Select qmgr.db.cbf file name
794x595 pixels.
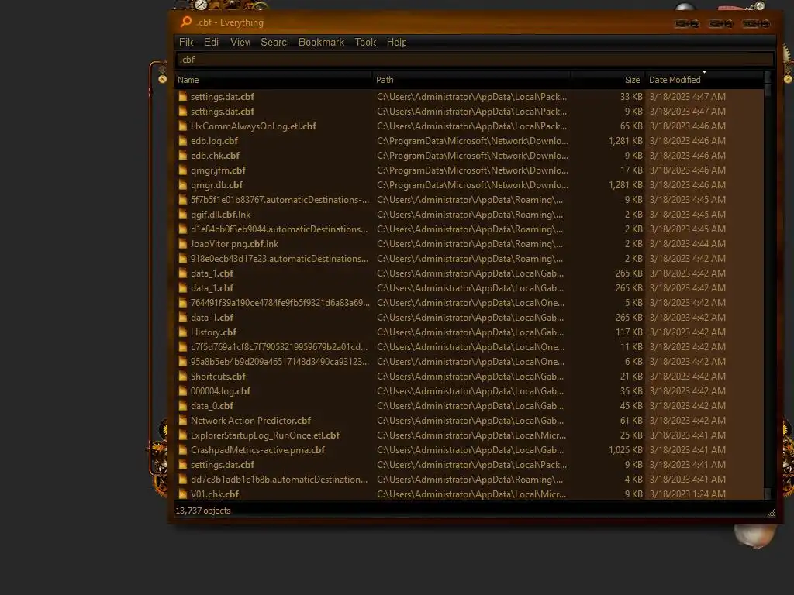[217, 185]
